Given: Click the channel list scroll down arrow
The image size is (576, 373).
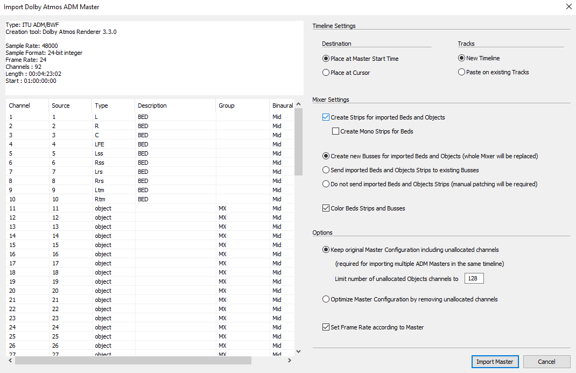Looking at the screenshot, I should (x=299, y=351).
